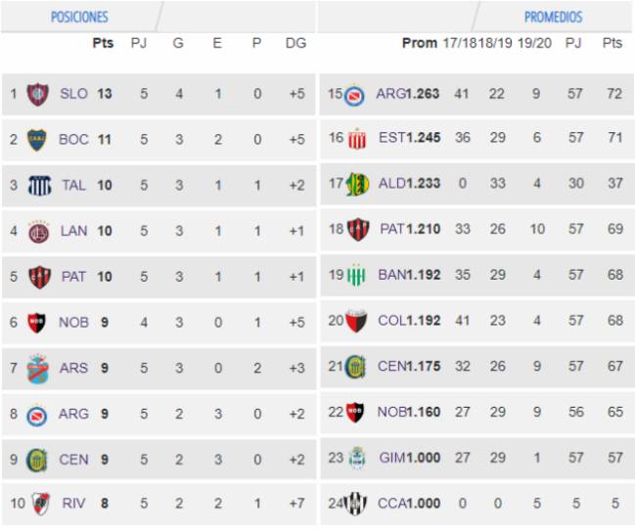Click the Lanús crest in row 4
Screen dimensions: 635x529
pos(38,232)
